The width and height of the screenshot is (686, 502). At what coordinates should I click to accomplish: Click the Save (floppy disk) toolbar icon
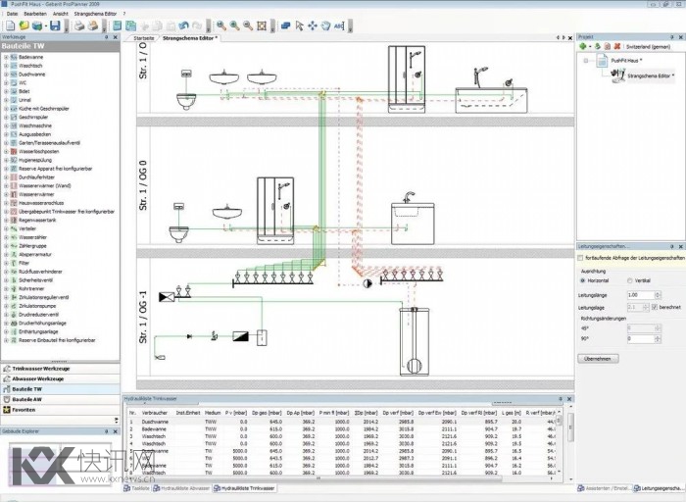[54, 25]
